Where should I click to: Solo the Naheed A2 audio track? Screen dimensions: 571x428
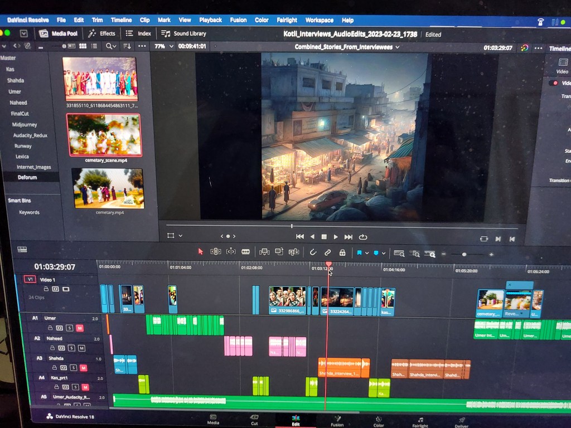pos(71,348)
